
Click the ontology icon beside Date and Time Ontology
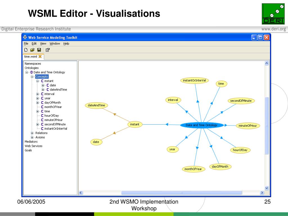31,72
